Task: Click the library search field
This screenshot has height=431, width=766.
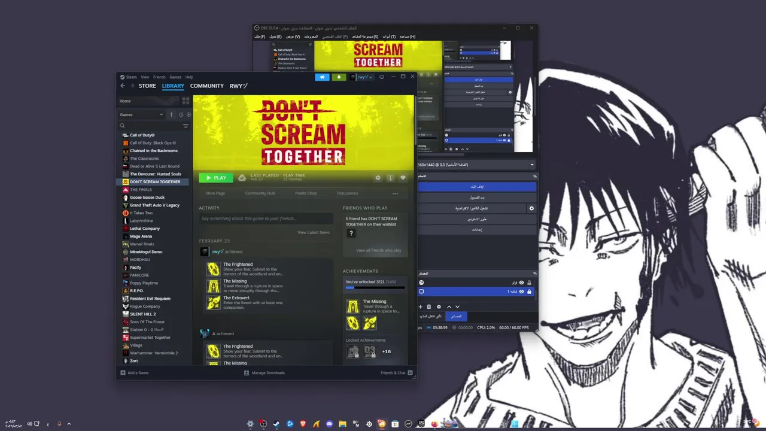Action: click(150, 126)
